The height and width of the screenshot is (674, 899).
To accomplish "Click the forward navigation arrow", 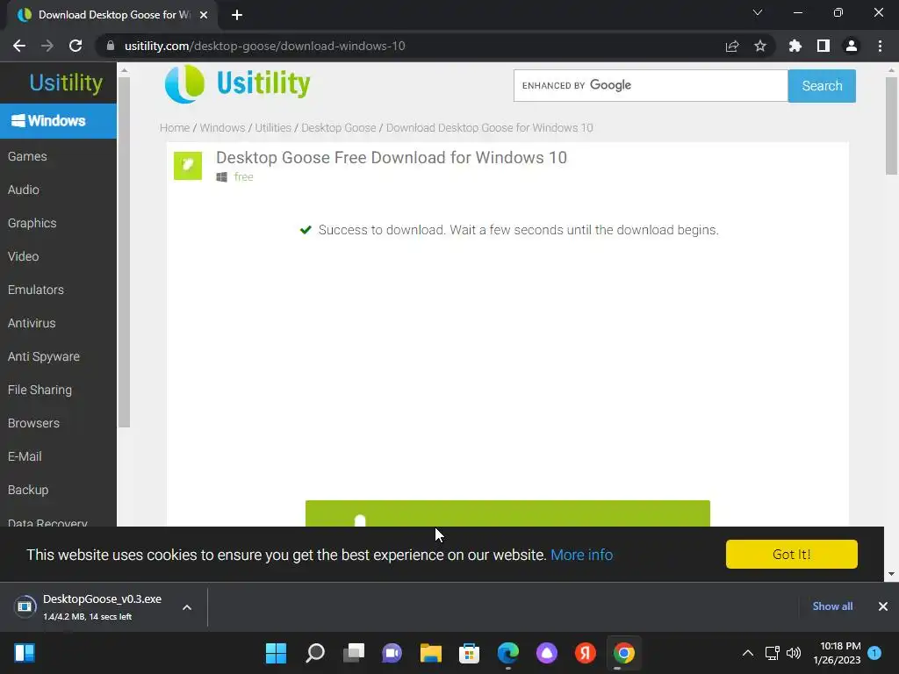I will (47, 46).
